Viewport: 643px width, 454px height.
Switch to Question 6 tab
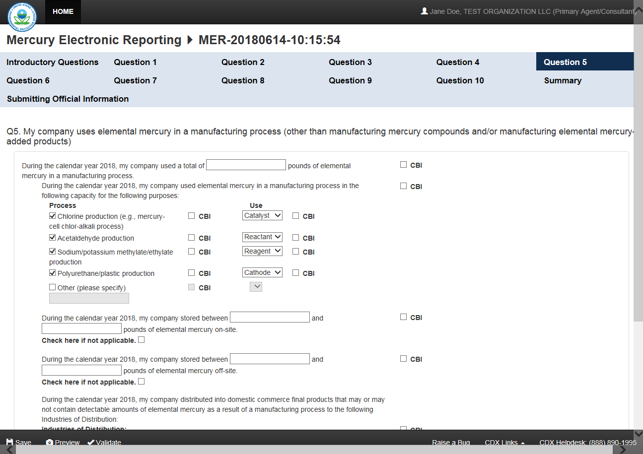tap(28, 80)
